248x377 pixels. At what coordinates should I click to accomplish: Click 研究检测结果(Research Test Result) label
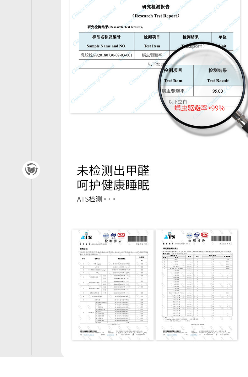point(115,27)
